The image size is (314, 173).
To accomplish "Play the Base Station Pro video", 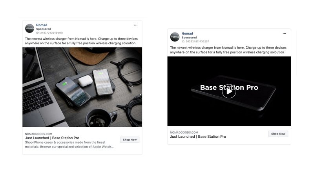I will click(229, 92).
